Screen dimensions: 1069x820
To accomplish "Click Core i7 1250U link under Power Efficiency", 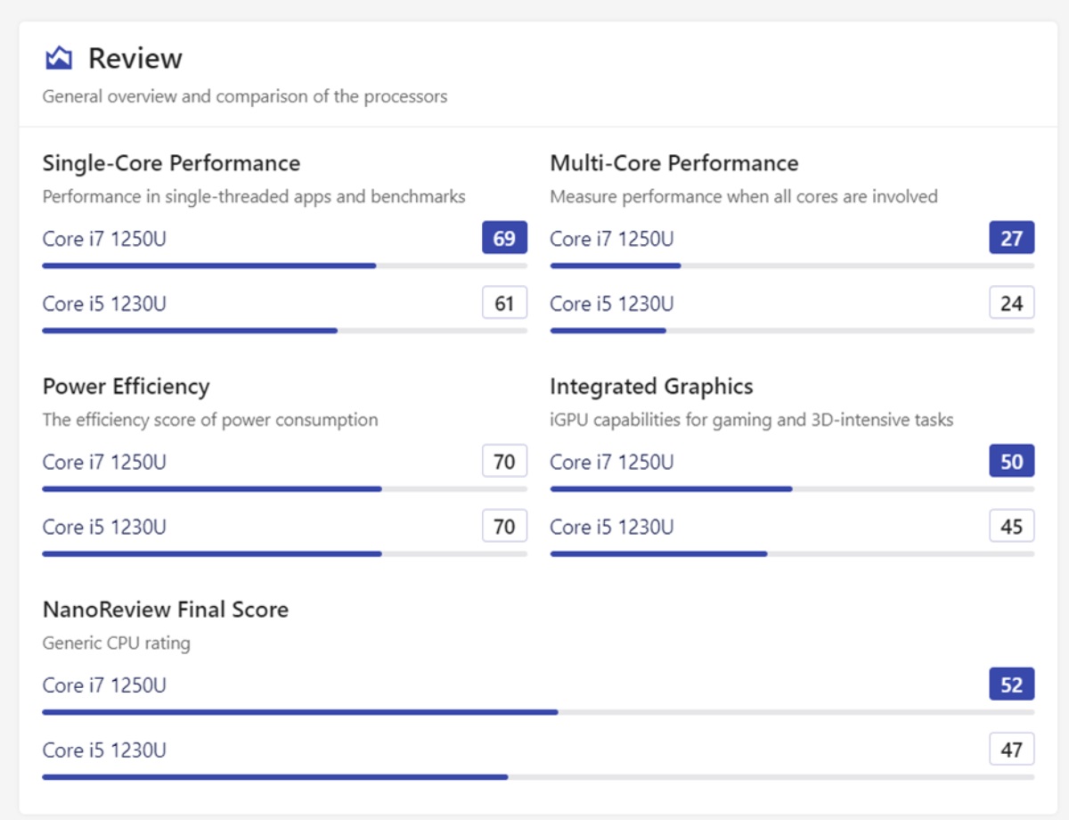I will pos(104,462).
